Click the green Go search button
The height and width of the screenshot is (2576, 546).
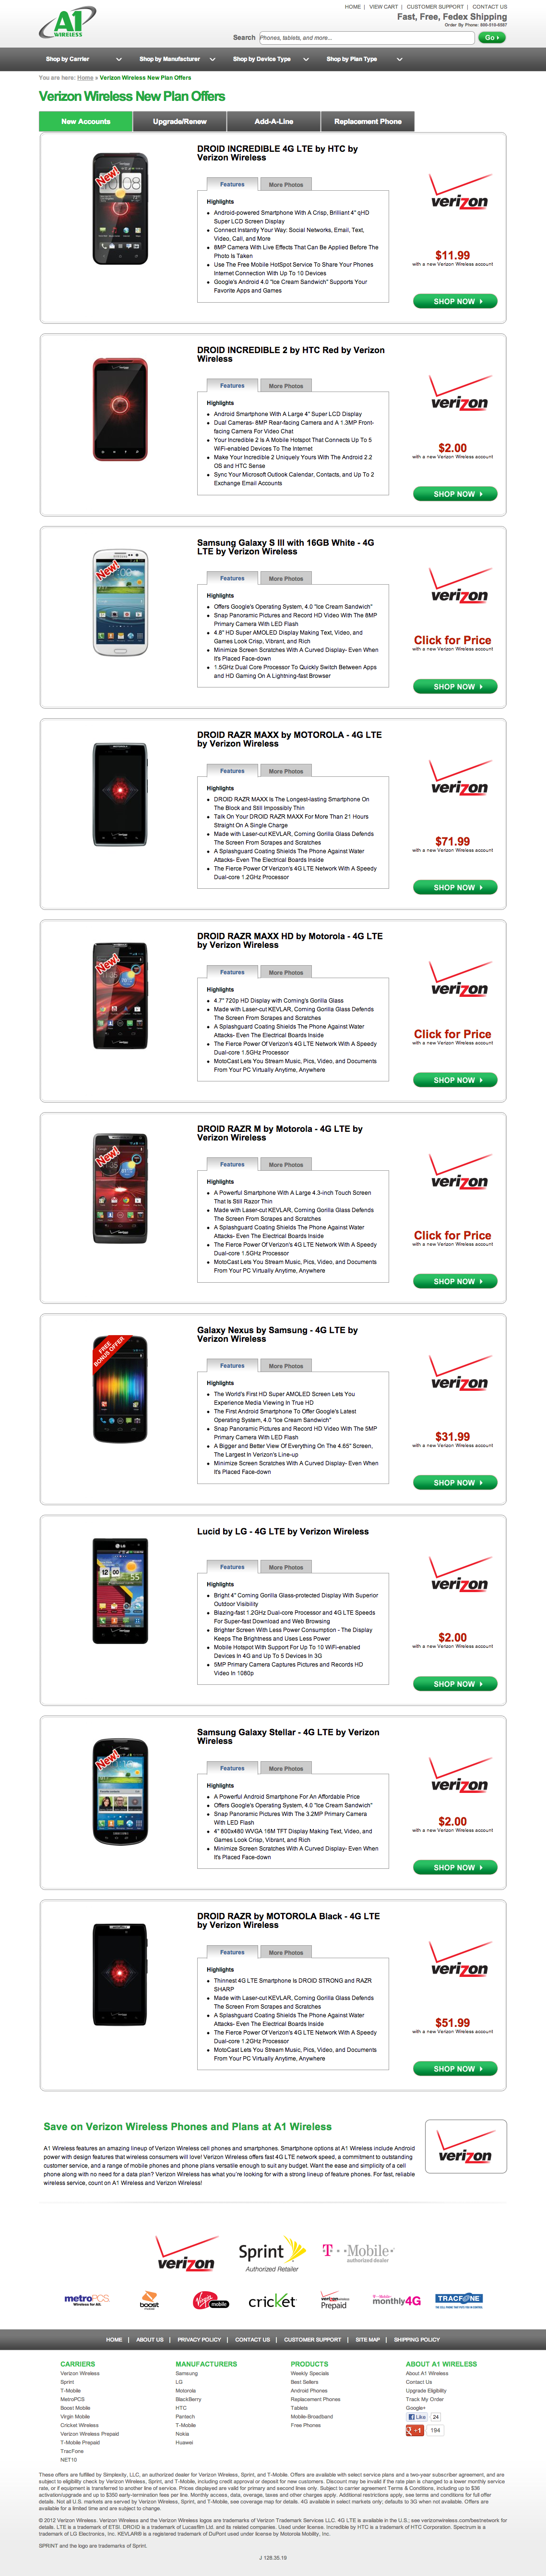click(491, 37)
